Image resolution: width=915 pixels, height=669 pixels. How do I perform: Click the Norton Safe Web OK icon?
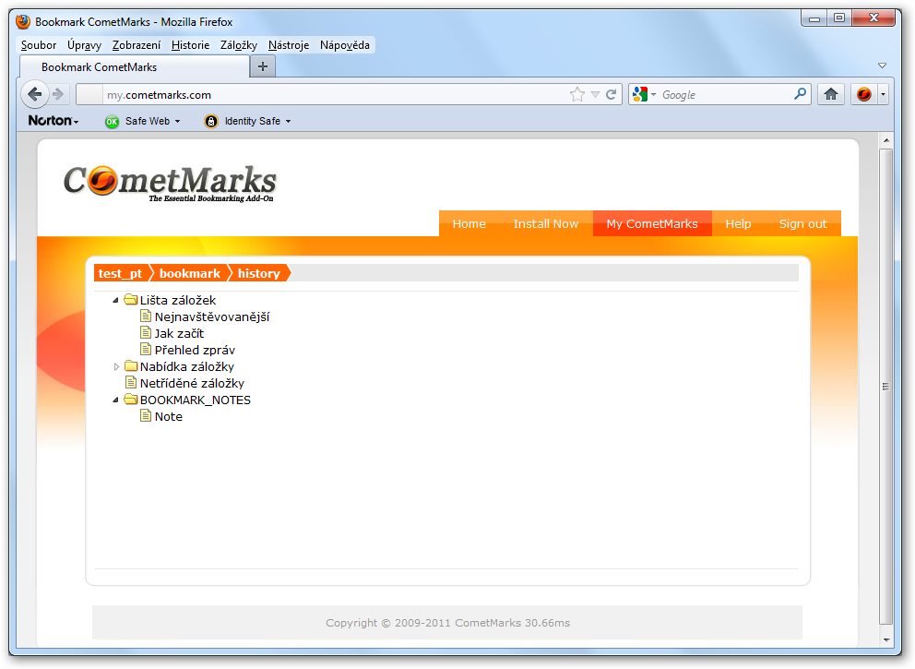coord(112,122)
